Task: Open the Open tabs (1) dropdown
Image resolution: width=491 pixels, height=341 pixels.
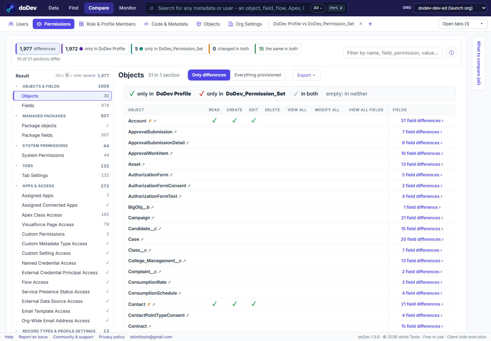Action: pos(463,24)
